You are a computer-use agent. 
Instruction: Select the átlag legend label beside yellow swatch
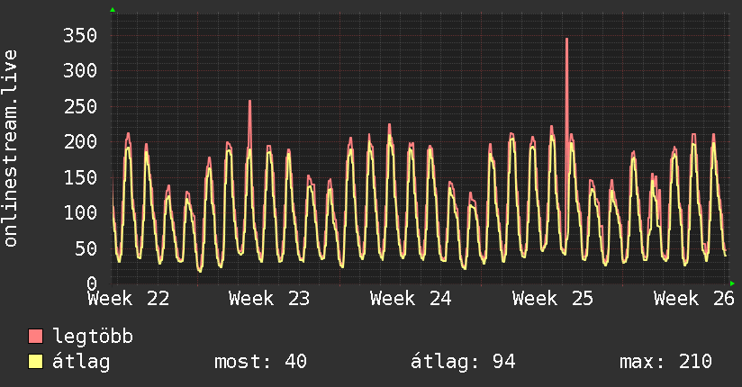click(x=81, y=362)
